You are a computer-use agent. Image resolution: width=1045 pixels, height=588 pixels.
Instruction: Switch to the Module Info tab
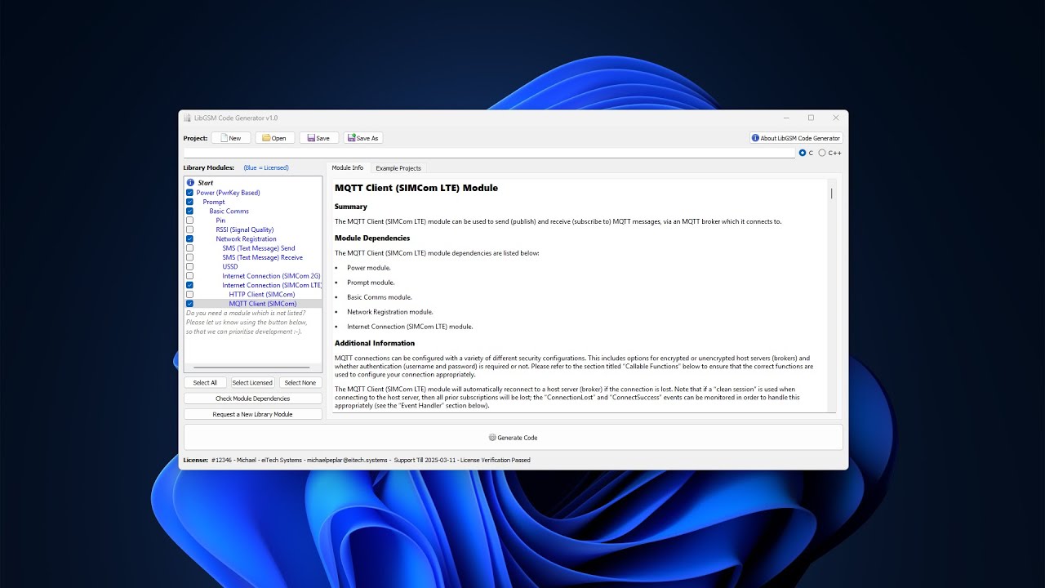(348, 167)
